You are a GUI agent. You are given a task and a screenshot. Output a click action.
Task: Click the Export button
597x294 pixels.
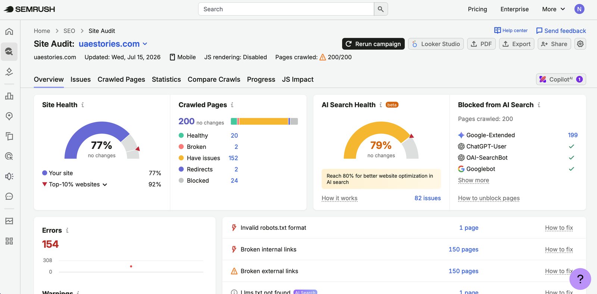point(516,44)
